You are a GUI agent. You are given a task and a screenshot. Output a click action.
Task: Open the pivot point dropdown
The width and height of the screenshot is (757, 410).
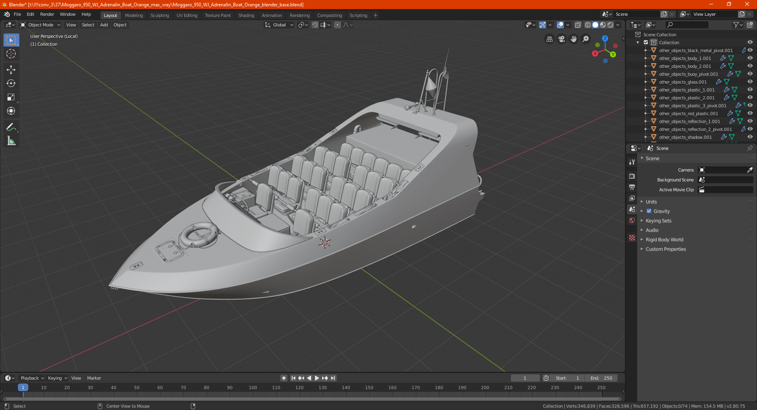303,25
